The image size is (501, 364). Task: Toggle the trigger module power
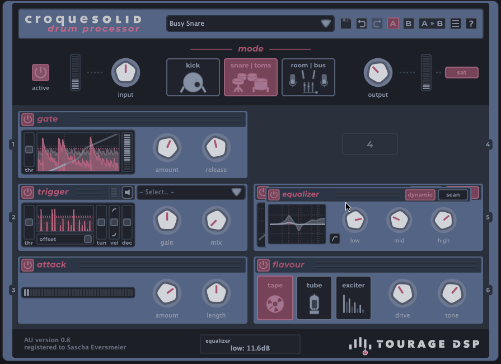pyautogui.click(x=28, y=193)
